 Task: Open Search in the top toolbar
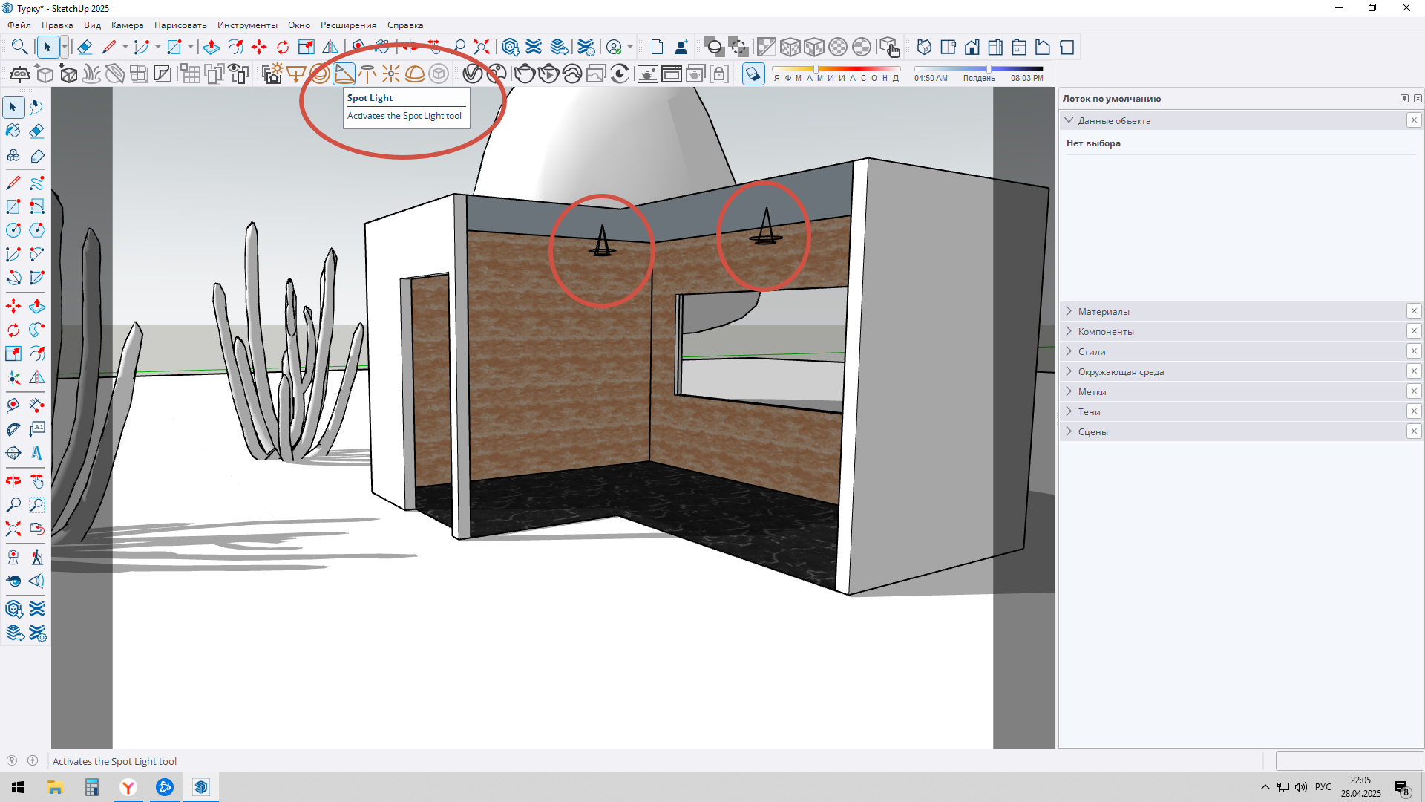[19, 48]
